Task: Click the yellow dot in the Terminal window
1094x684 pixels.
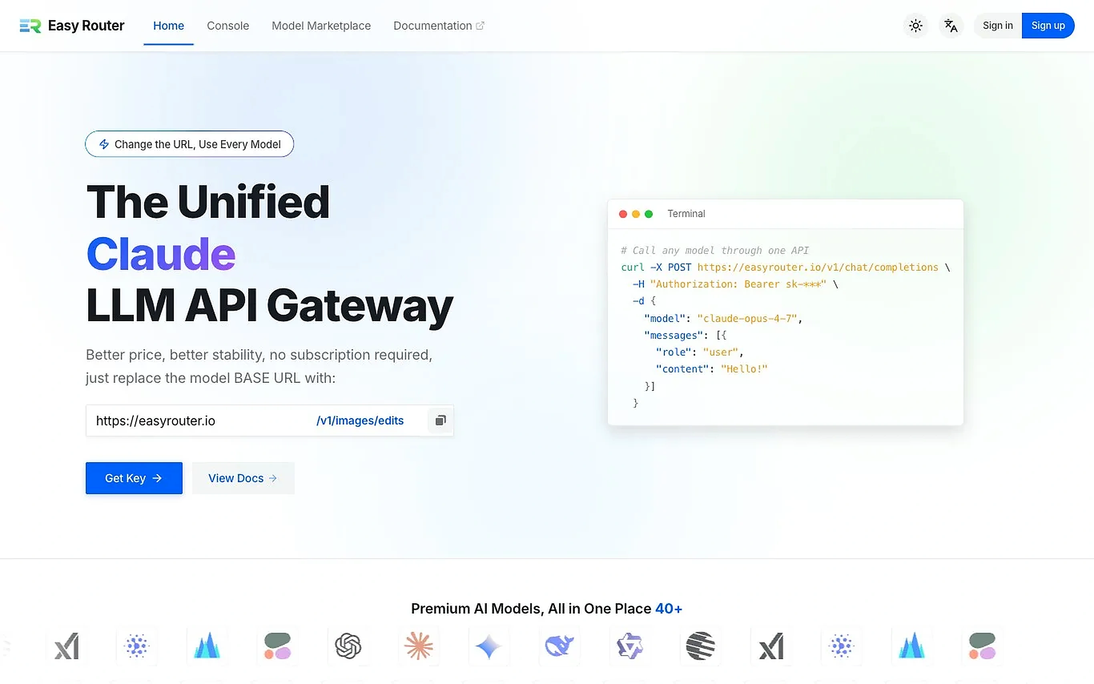Action: 636,214
